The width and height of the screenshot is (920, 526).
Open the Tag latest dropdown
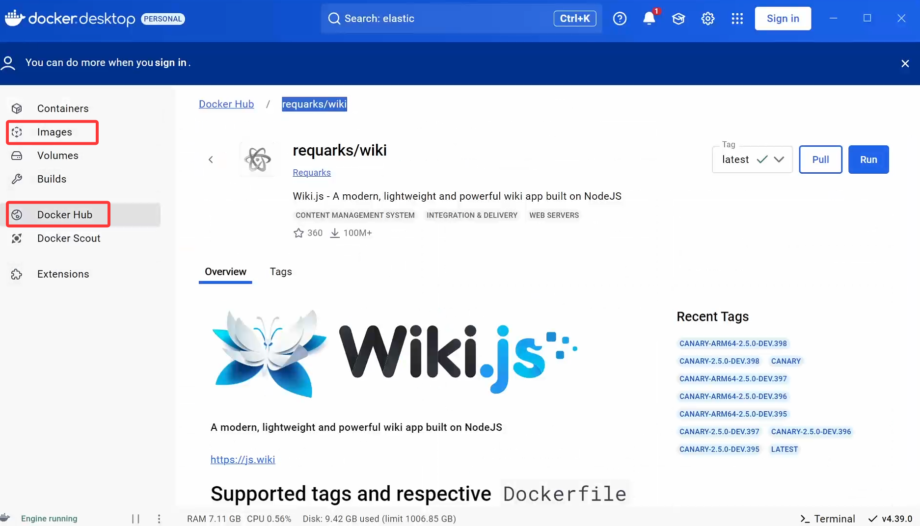(752, 159)
